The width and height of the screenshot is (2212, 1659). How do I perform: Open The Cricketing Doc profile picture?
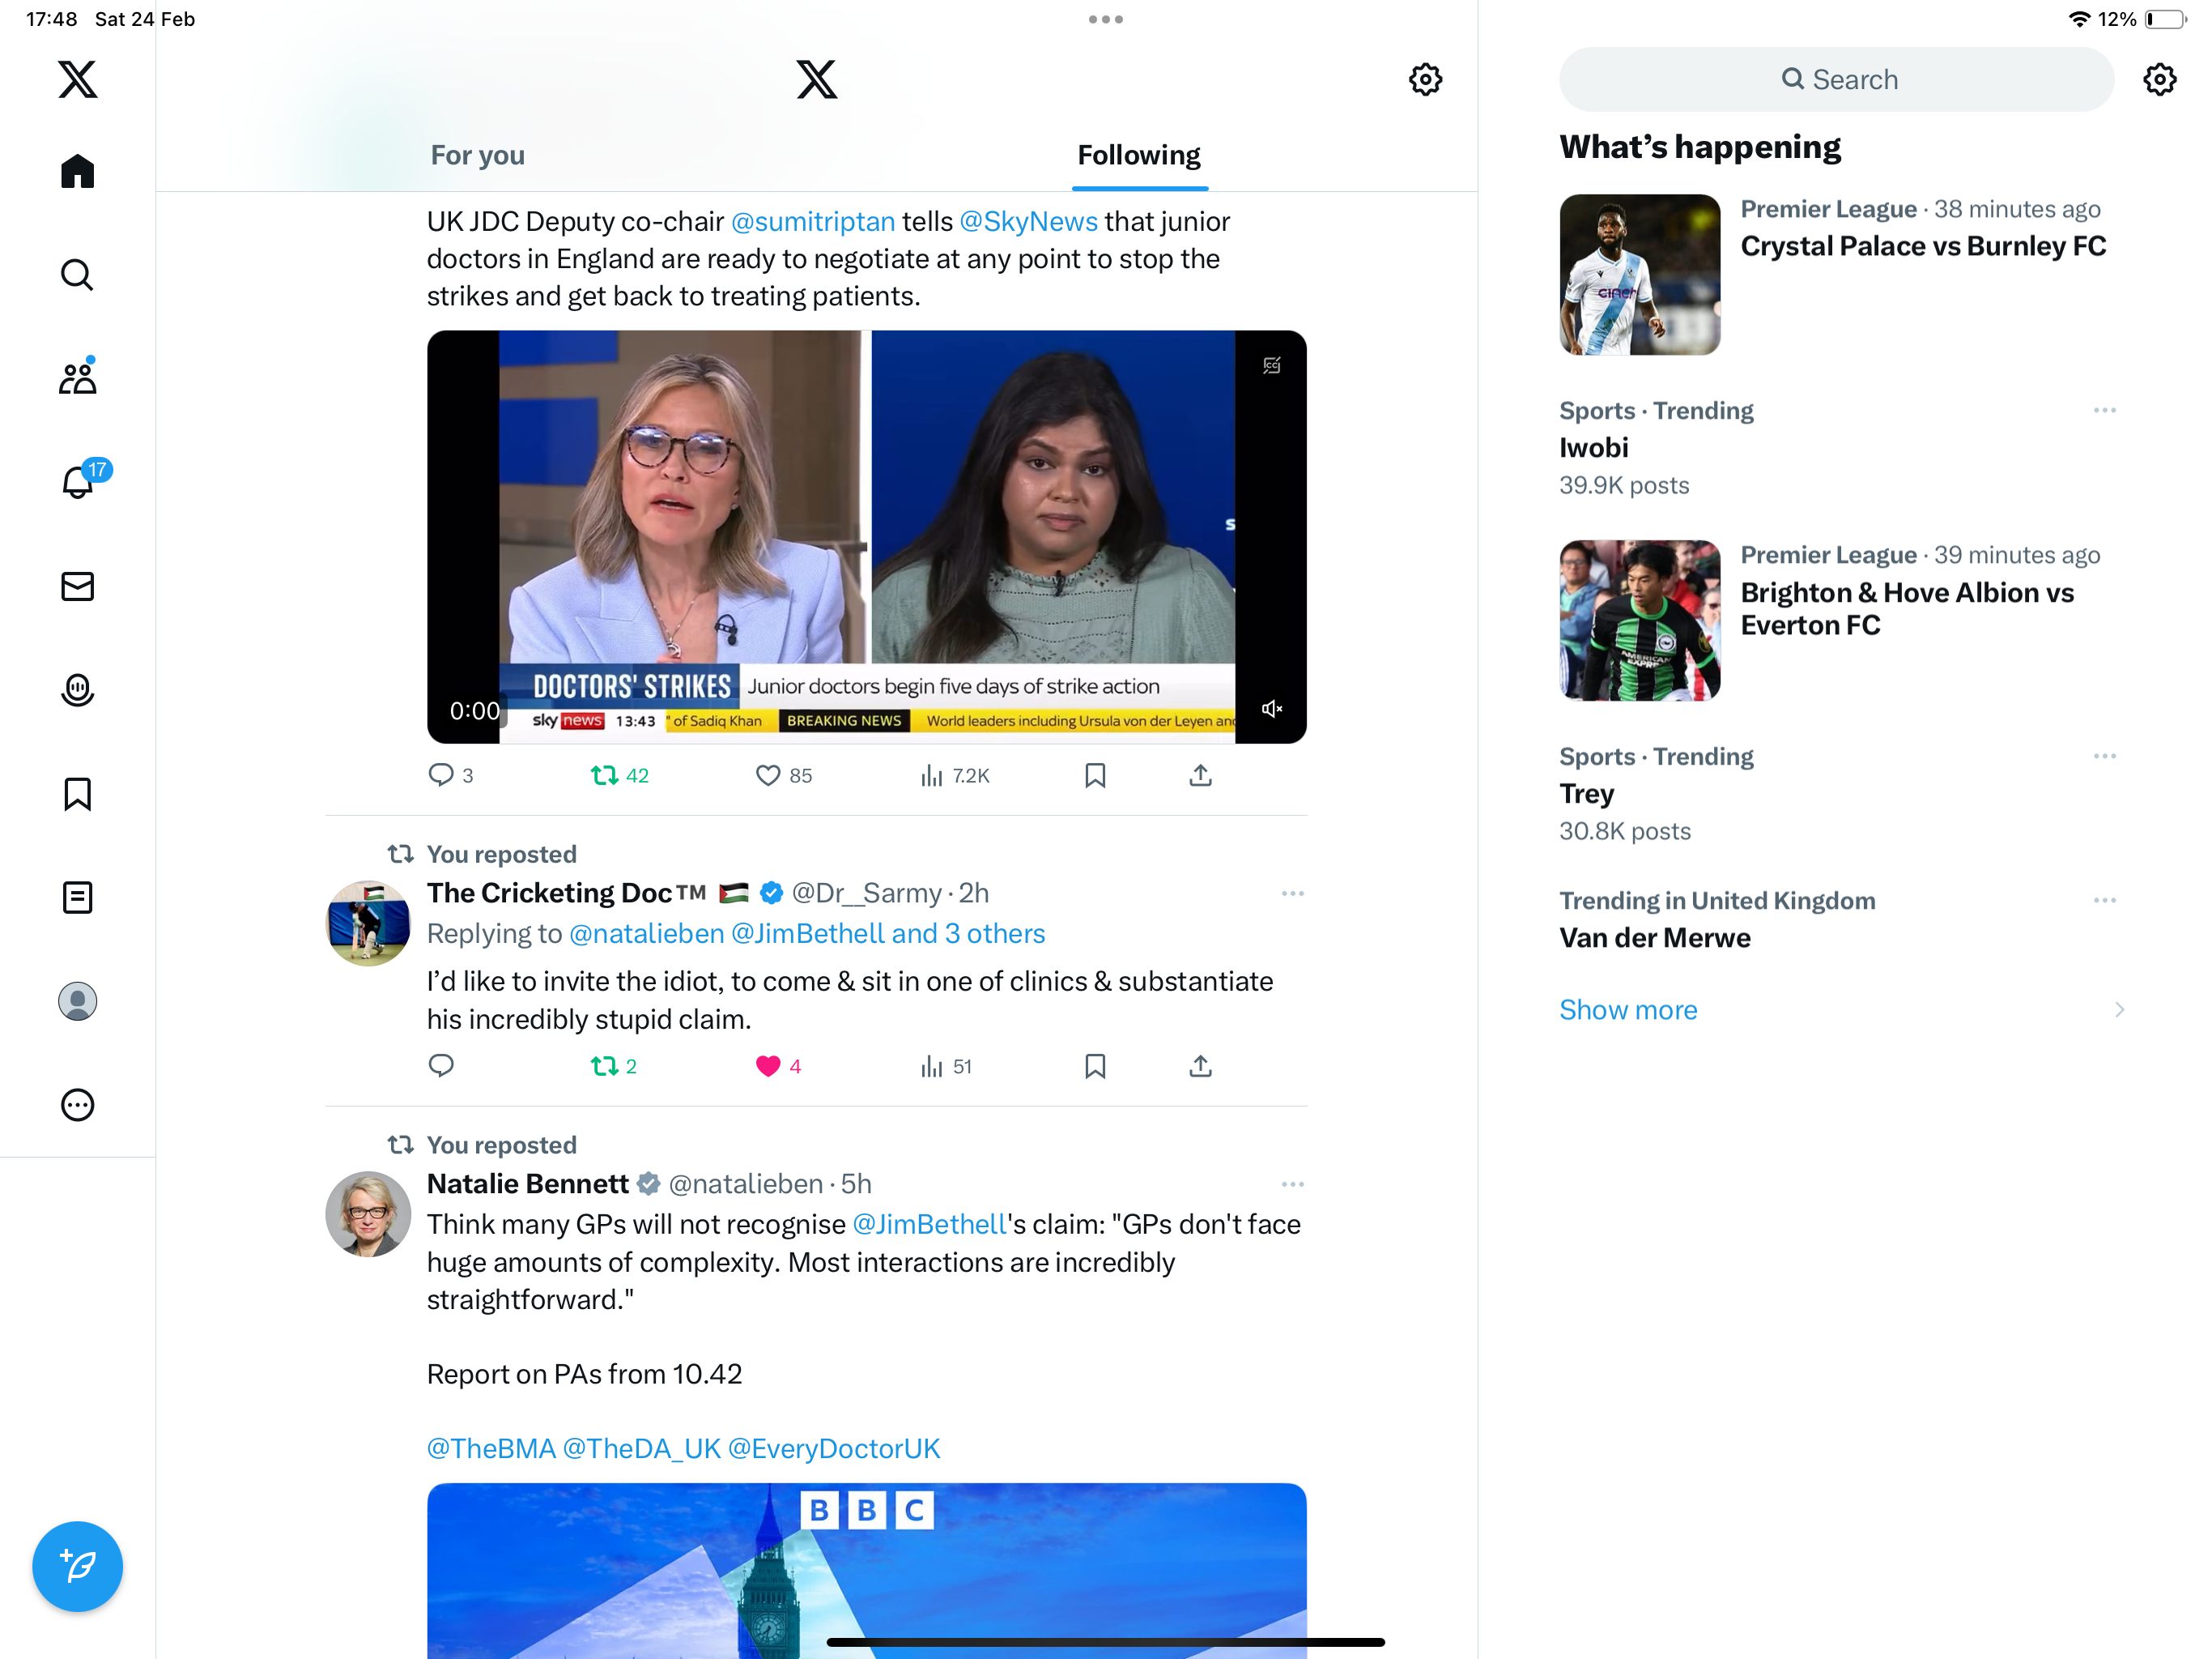pos(368,923)
